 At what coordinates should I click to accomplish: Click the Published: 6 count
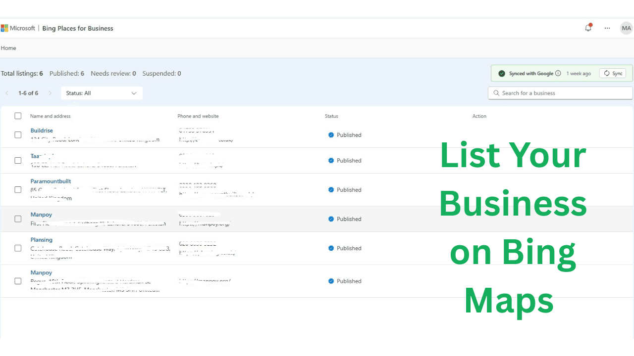click(x=67, y=73)
